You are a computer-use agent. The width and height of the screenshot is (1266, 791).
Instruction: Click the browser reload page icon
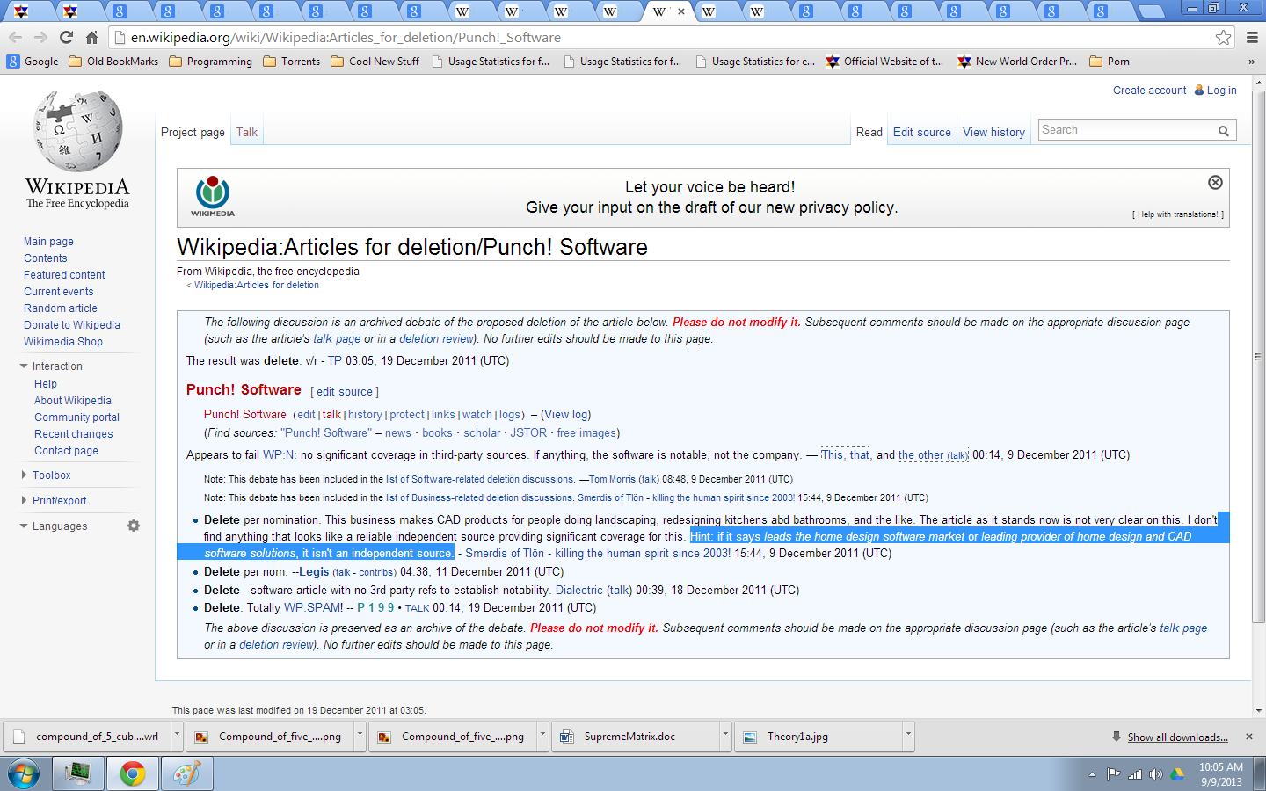pos(66,38)
